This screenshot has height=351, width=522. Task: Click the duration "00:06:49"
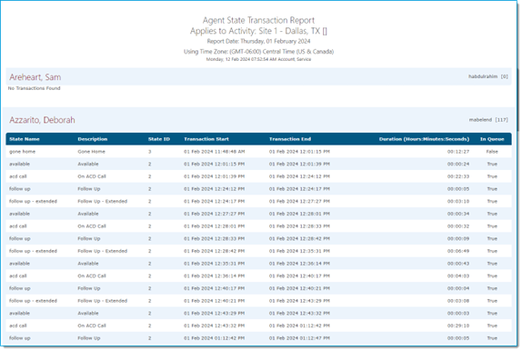coord(458,251)
